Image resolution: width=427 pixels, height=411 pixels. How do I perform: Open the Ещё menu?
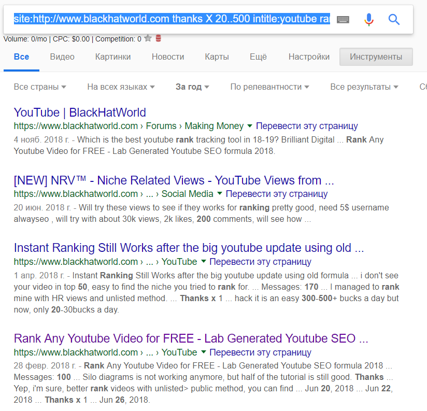pyautogui.click(x=258, y=56)
